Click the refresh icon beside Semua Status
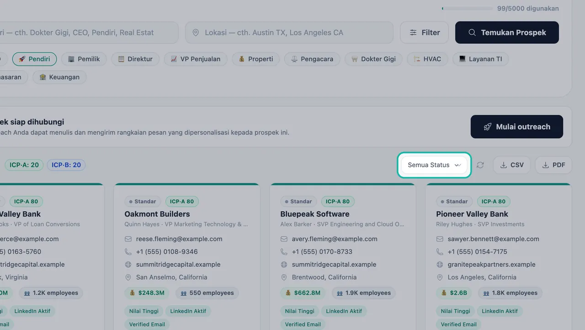 480,165
